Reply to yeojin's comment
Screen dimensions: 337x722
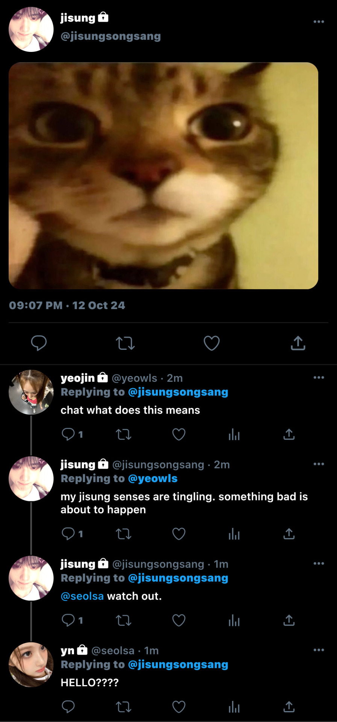coord(68,434)
